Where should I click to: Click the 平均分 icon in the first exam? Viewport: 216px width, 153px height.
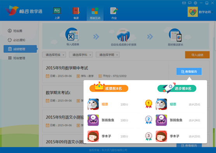tap(100, 76)
